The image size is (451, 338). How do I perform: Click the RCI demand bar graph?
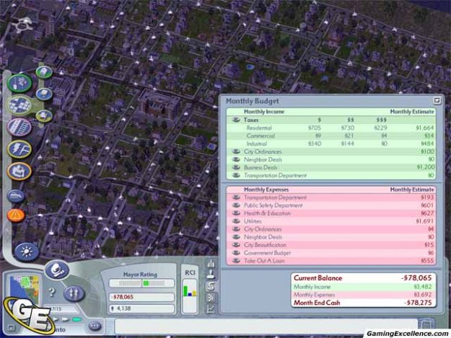click(190, 295)
